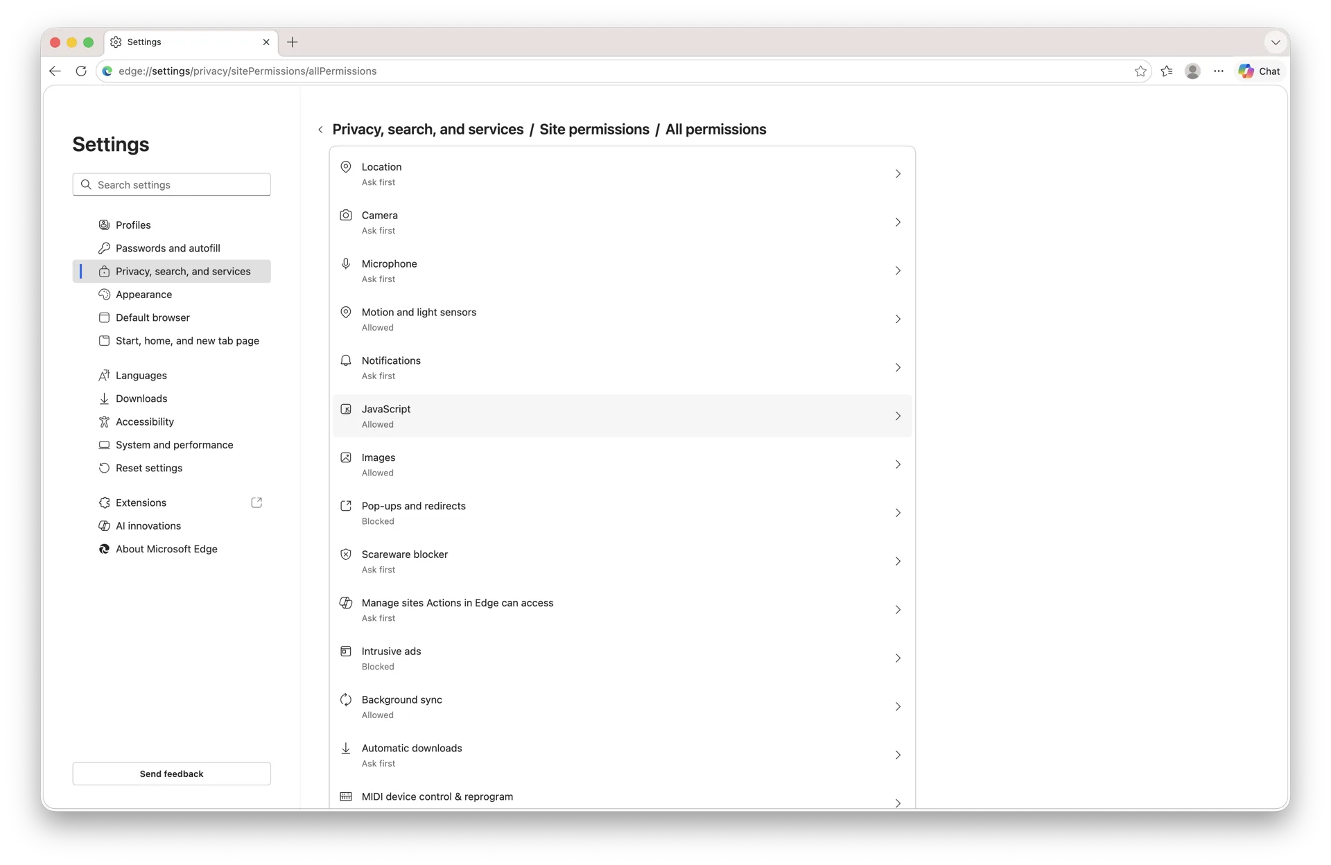The image size is (1331, 865).
Task: Click the Edge site info icon in address bar
Action: [x=107, y=71]
